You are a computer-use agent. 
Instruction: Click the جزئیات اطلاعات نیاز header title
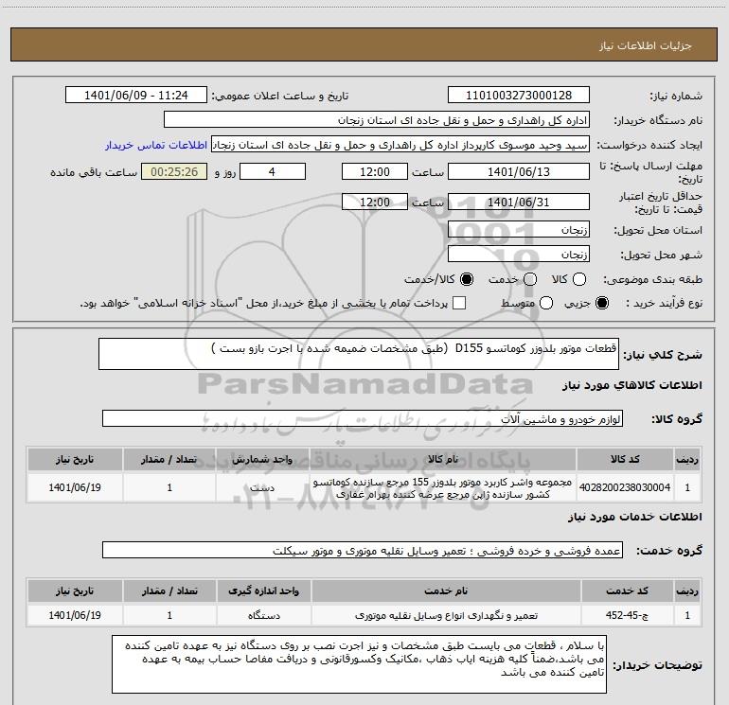pos(645,45)
